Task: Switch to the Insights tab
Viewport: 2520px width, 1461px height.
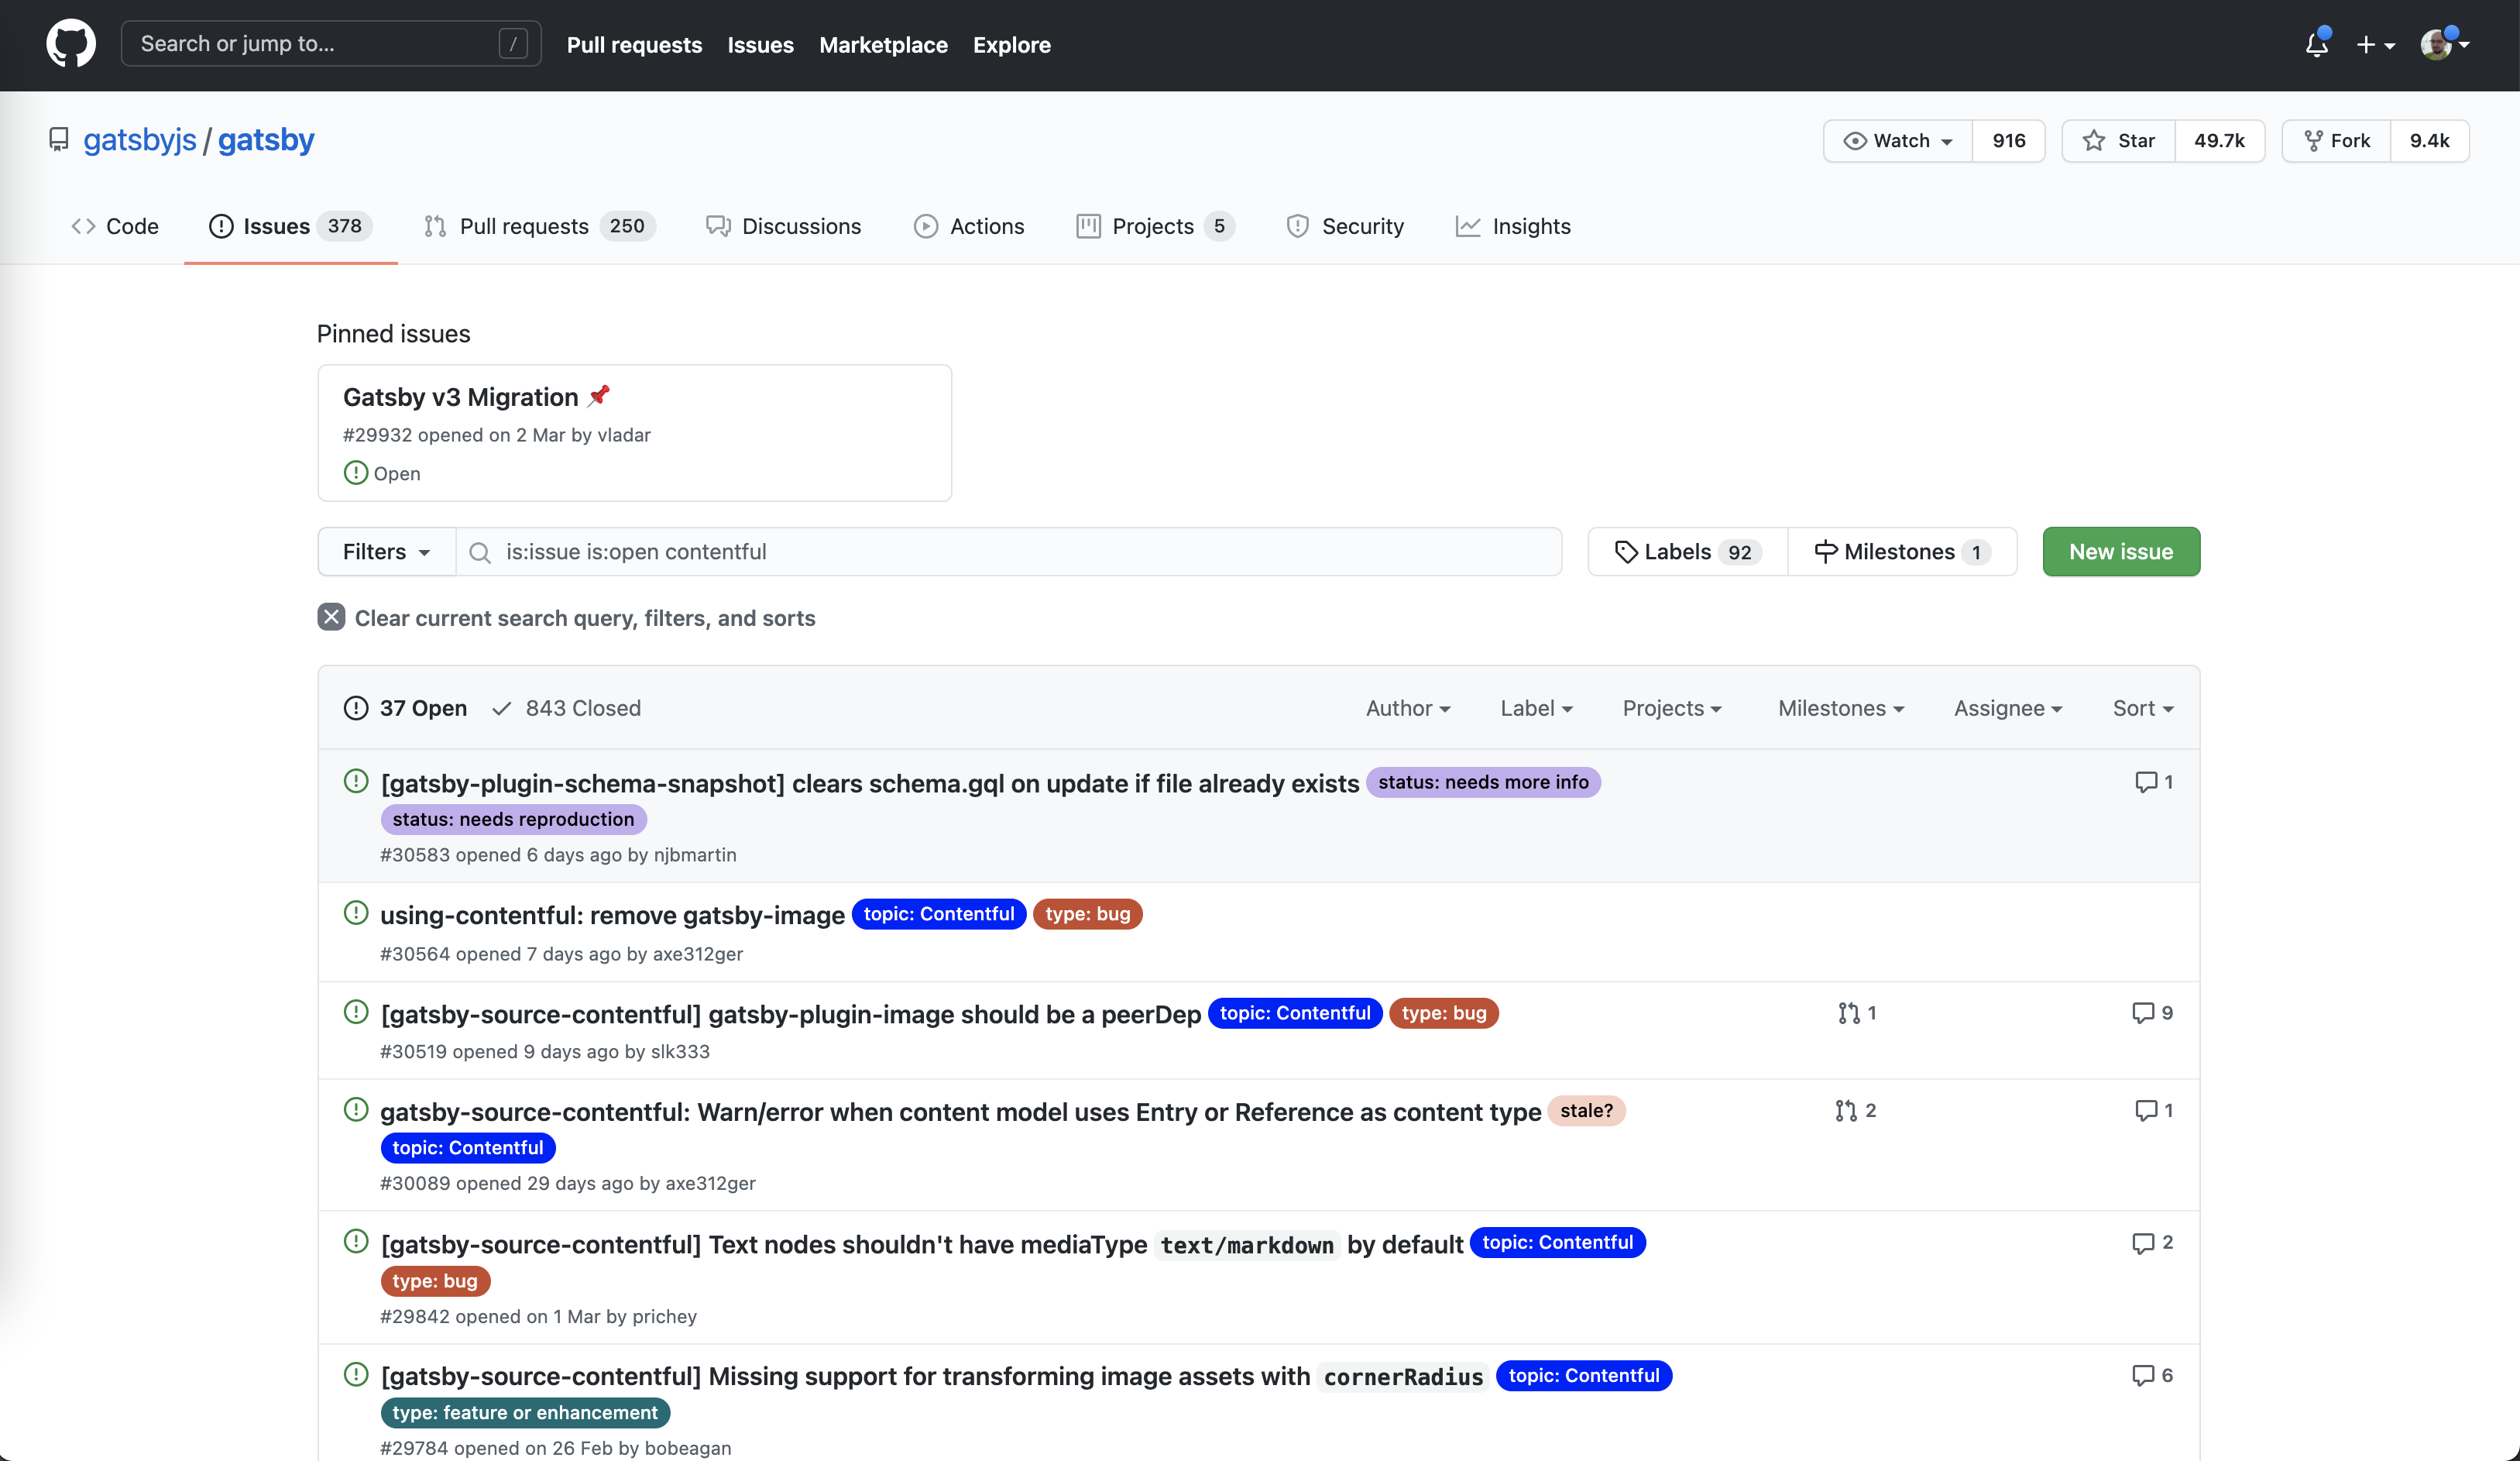Action: (x=1513, y=226)
